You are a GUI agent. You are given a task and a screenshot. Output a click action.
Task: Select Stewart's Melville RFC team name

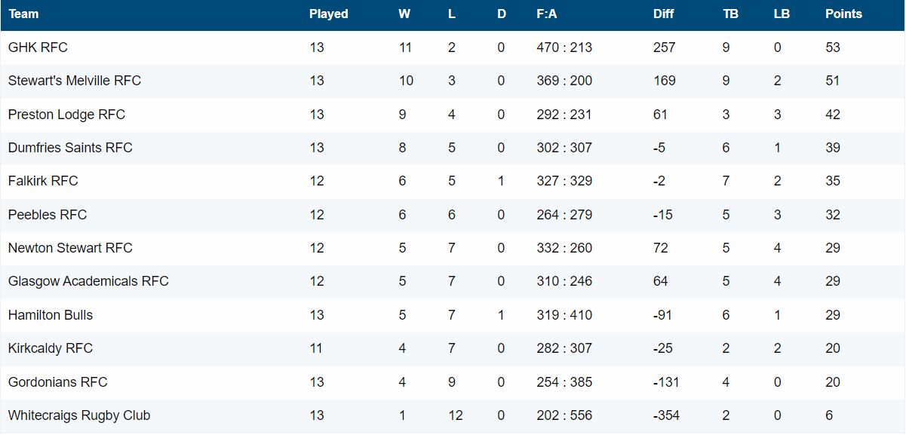click(x=75, y=81)
